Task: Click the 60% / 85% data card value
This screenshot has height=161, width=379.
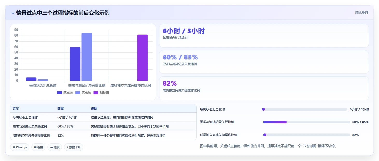Action: click(180, 57)
